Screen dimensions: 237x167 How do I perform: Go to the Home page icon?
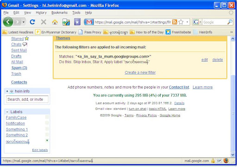(55, 22)
